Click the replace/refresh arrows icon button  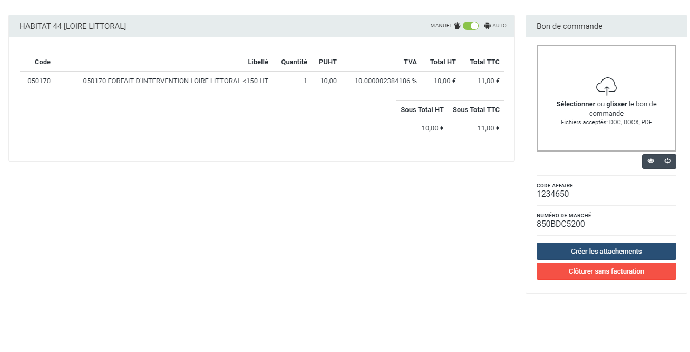pyautogui.click(x=667, y=162)
